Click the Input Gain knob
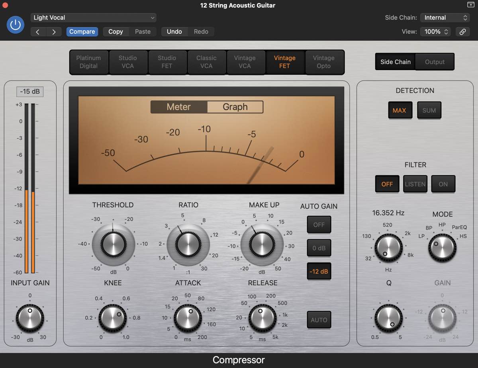Viewport: 478px width, 368px height. click(x=30, y=318)
